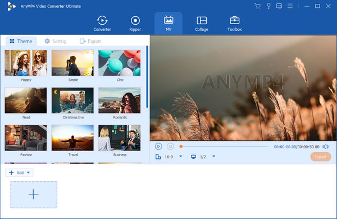Open the Collage module
The width and height of the screenshot is (337, 219).
pos(202,24)
